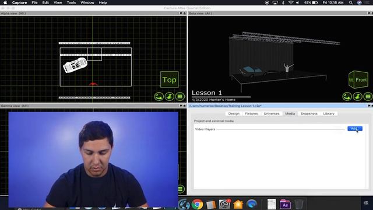Click the middle green round icon in Beta view
Image resolution: width=373 pixels, height=210 pixels.
pos(357,96)
